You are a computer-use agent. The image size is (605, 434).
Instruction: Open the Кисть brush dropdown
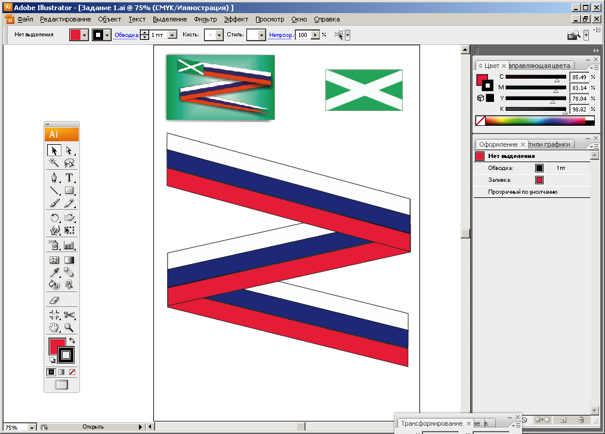click(x=220, y=35)
